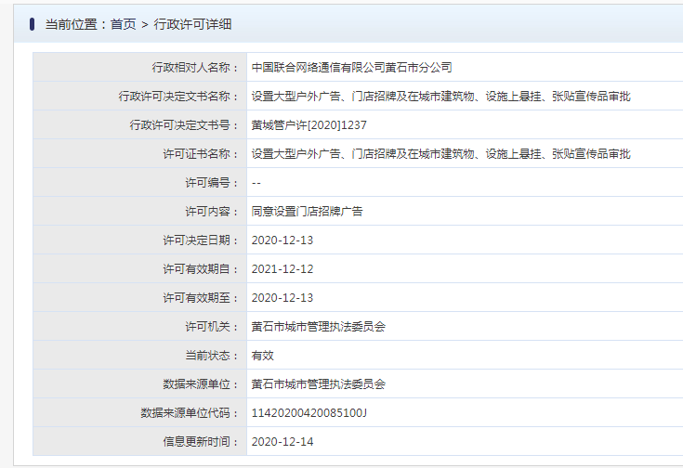The image size is (683, 468).
Task: Select the status value 有效
Action: click(263, 356)
